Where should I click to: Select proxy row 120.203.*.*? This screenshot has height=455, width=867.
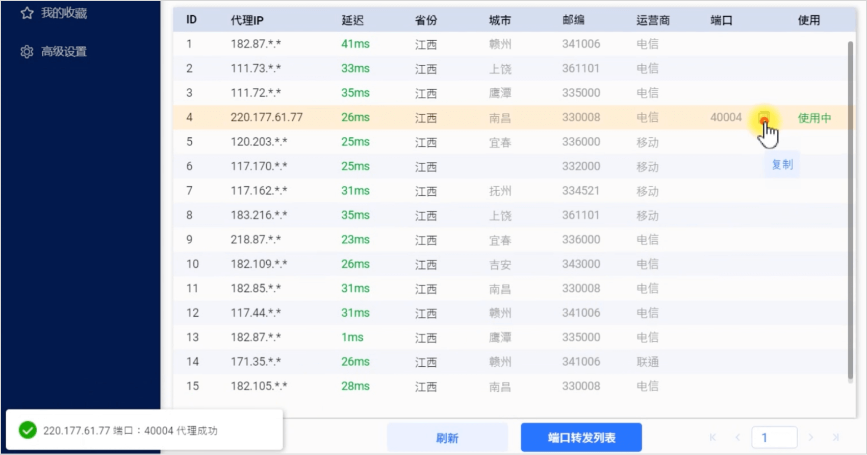pyautogui.click(x=510, y=142)
